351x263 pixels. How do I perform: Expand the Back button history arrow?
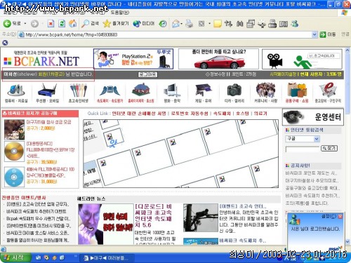(x=25, y=24)
